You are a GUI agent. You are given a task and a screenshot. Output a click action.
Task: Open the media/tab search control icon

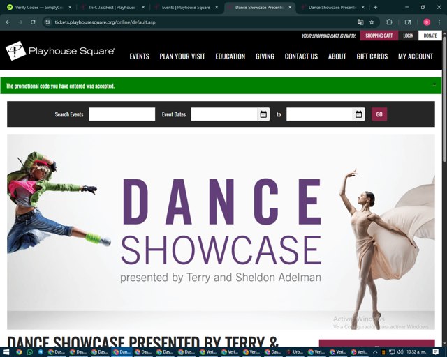tap(408, 22)
